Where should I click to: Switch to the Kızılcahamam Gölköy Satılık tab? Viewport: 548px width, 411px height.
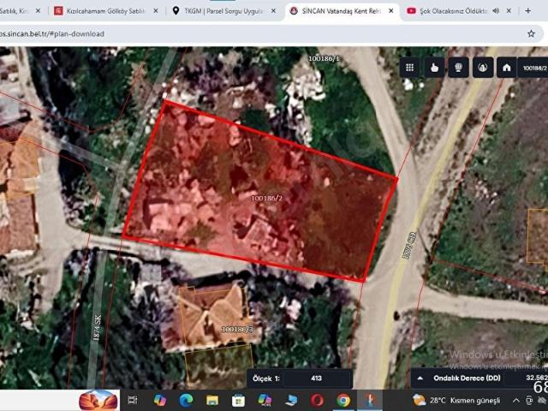pyautogui.click(x=106, y=11)
